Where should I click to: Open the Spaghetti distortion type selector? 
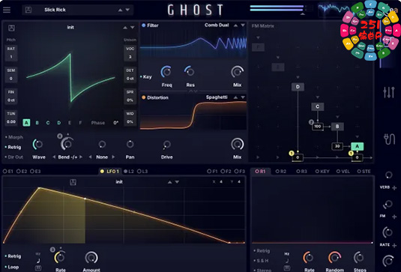pyautogui.click(x=217, y=97)
